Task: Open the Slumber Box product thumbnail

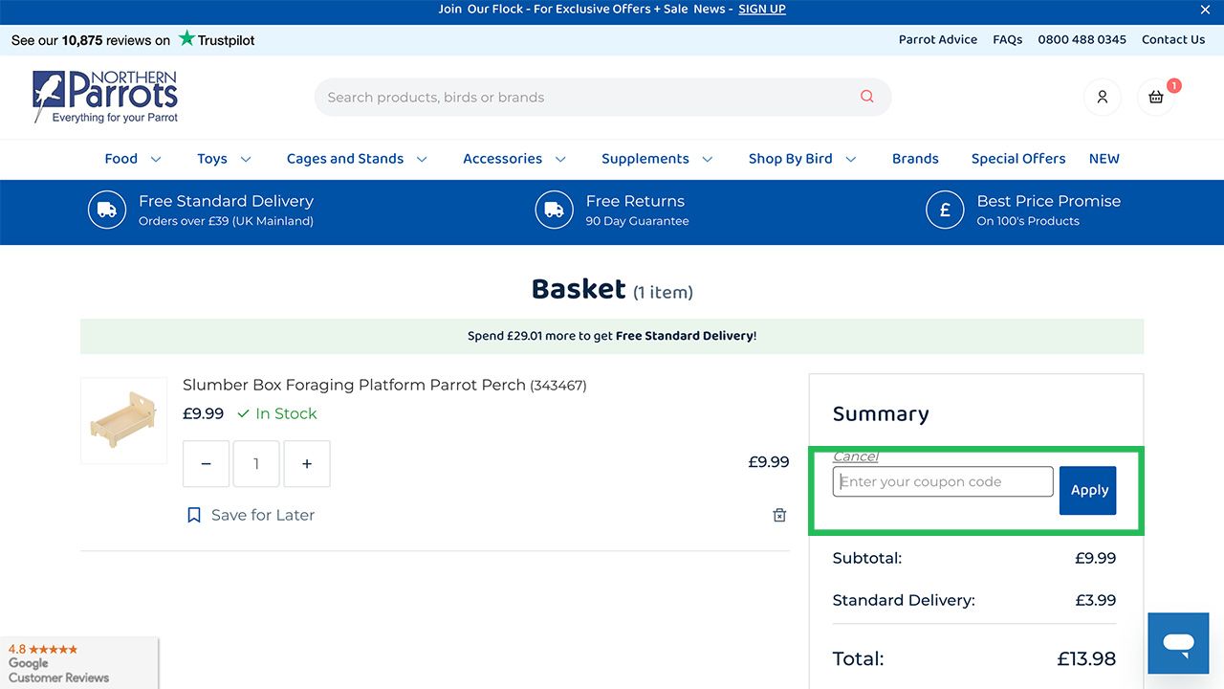Action: [x=124, y=421]
